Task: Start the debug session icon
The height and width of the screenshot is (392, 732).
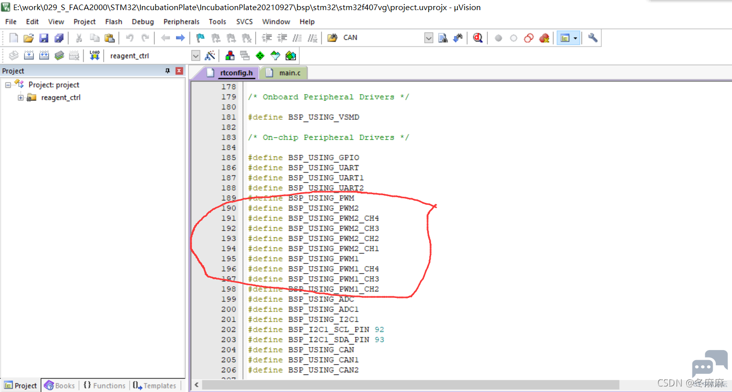Action: tap(477, 38)
